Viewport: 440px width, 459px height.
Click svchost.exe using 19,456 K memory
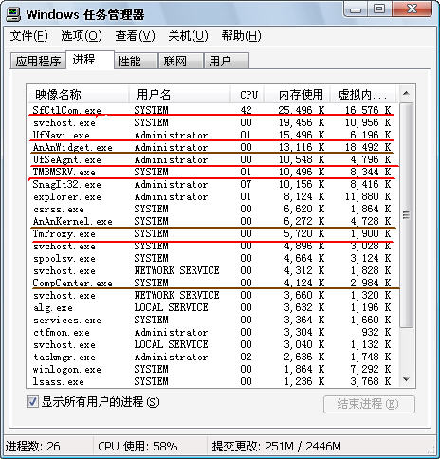coord(212,122)
